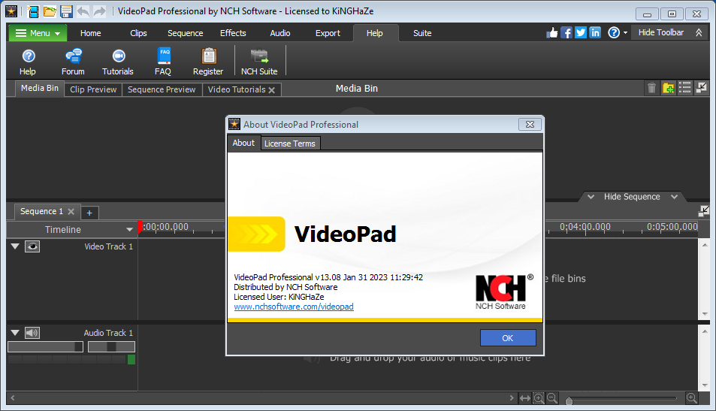Open the Suite ribbon tab

422,33
